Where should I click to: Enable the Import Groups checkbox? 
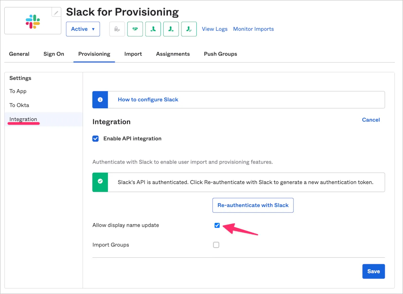(x=216, y=245)
